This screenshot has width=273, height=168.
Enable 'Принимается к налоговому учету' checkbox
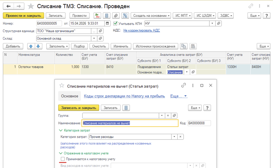pos(63,159)
